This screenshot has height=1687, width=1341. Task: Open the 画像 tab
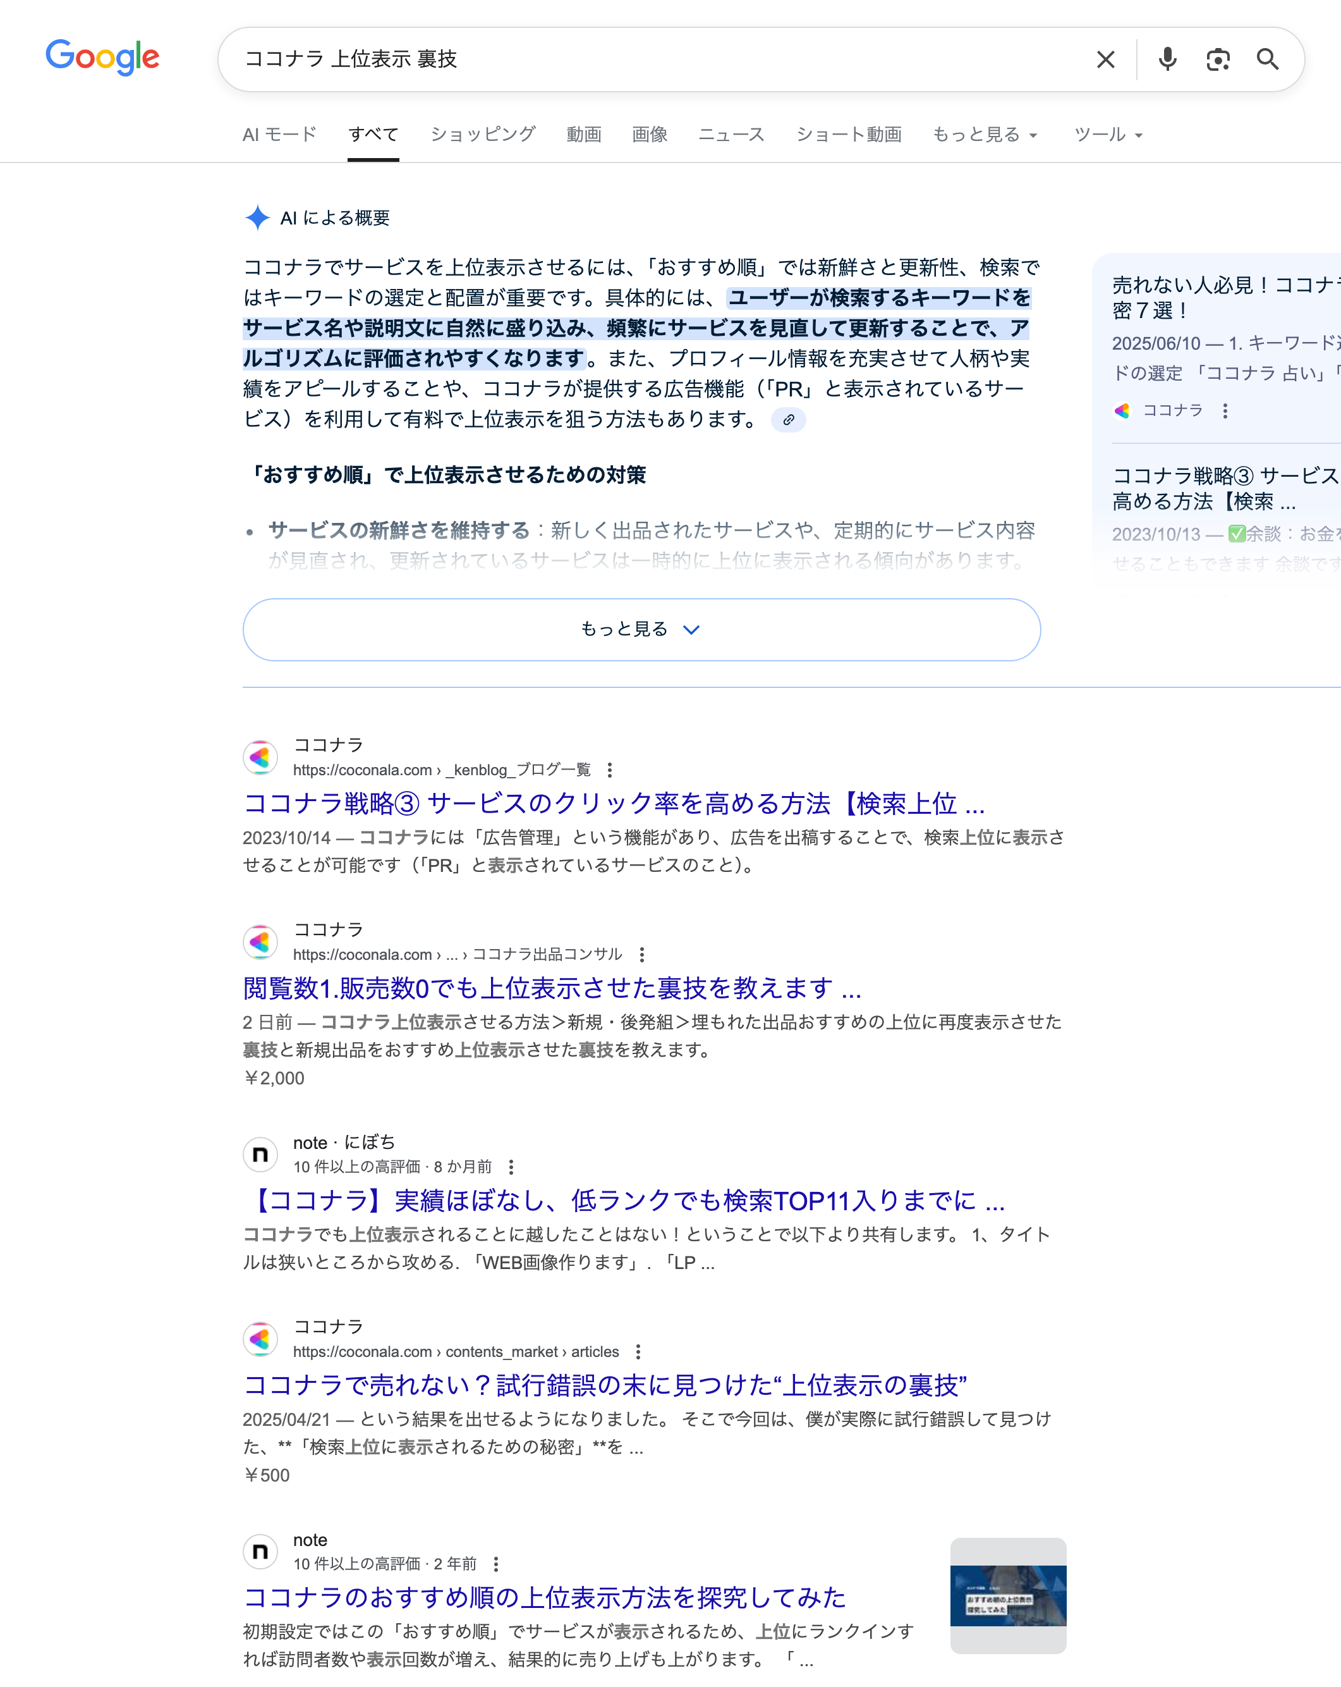[649, 135]
